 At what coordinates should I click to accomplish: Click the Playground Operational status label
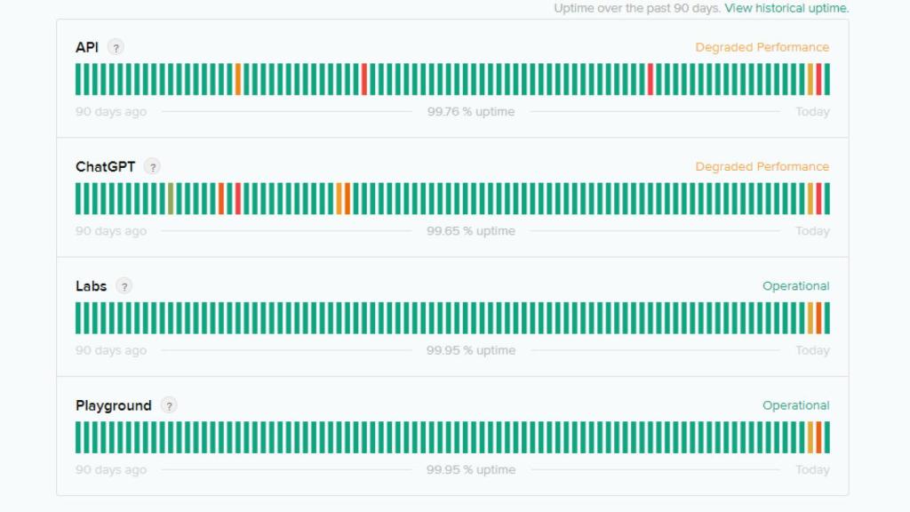point(795,405)
